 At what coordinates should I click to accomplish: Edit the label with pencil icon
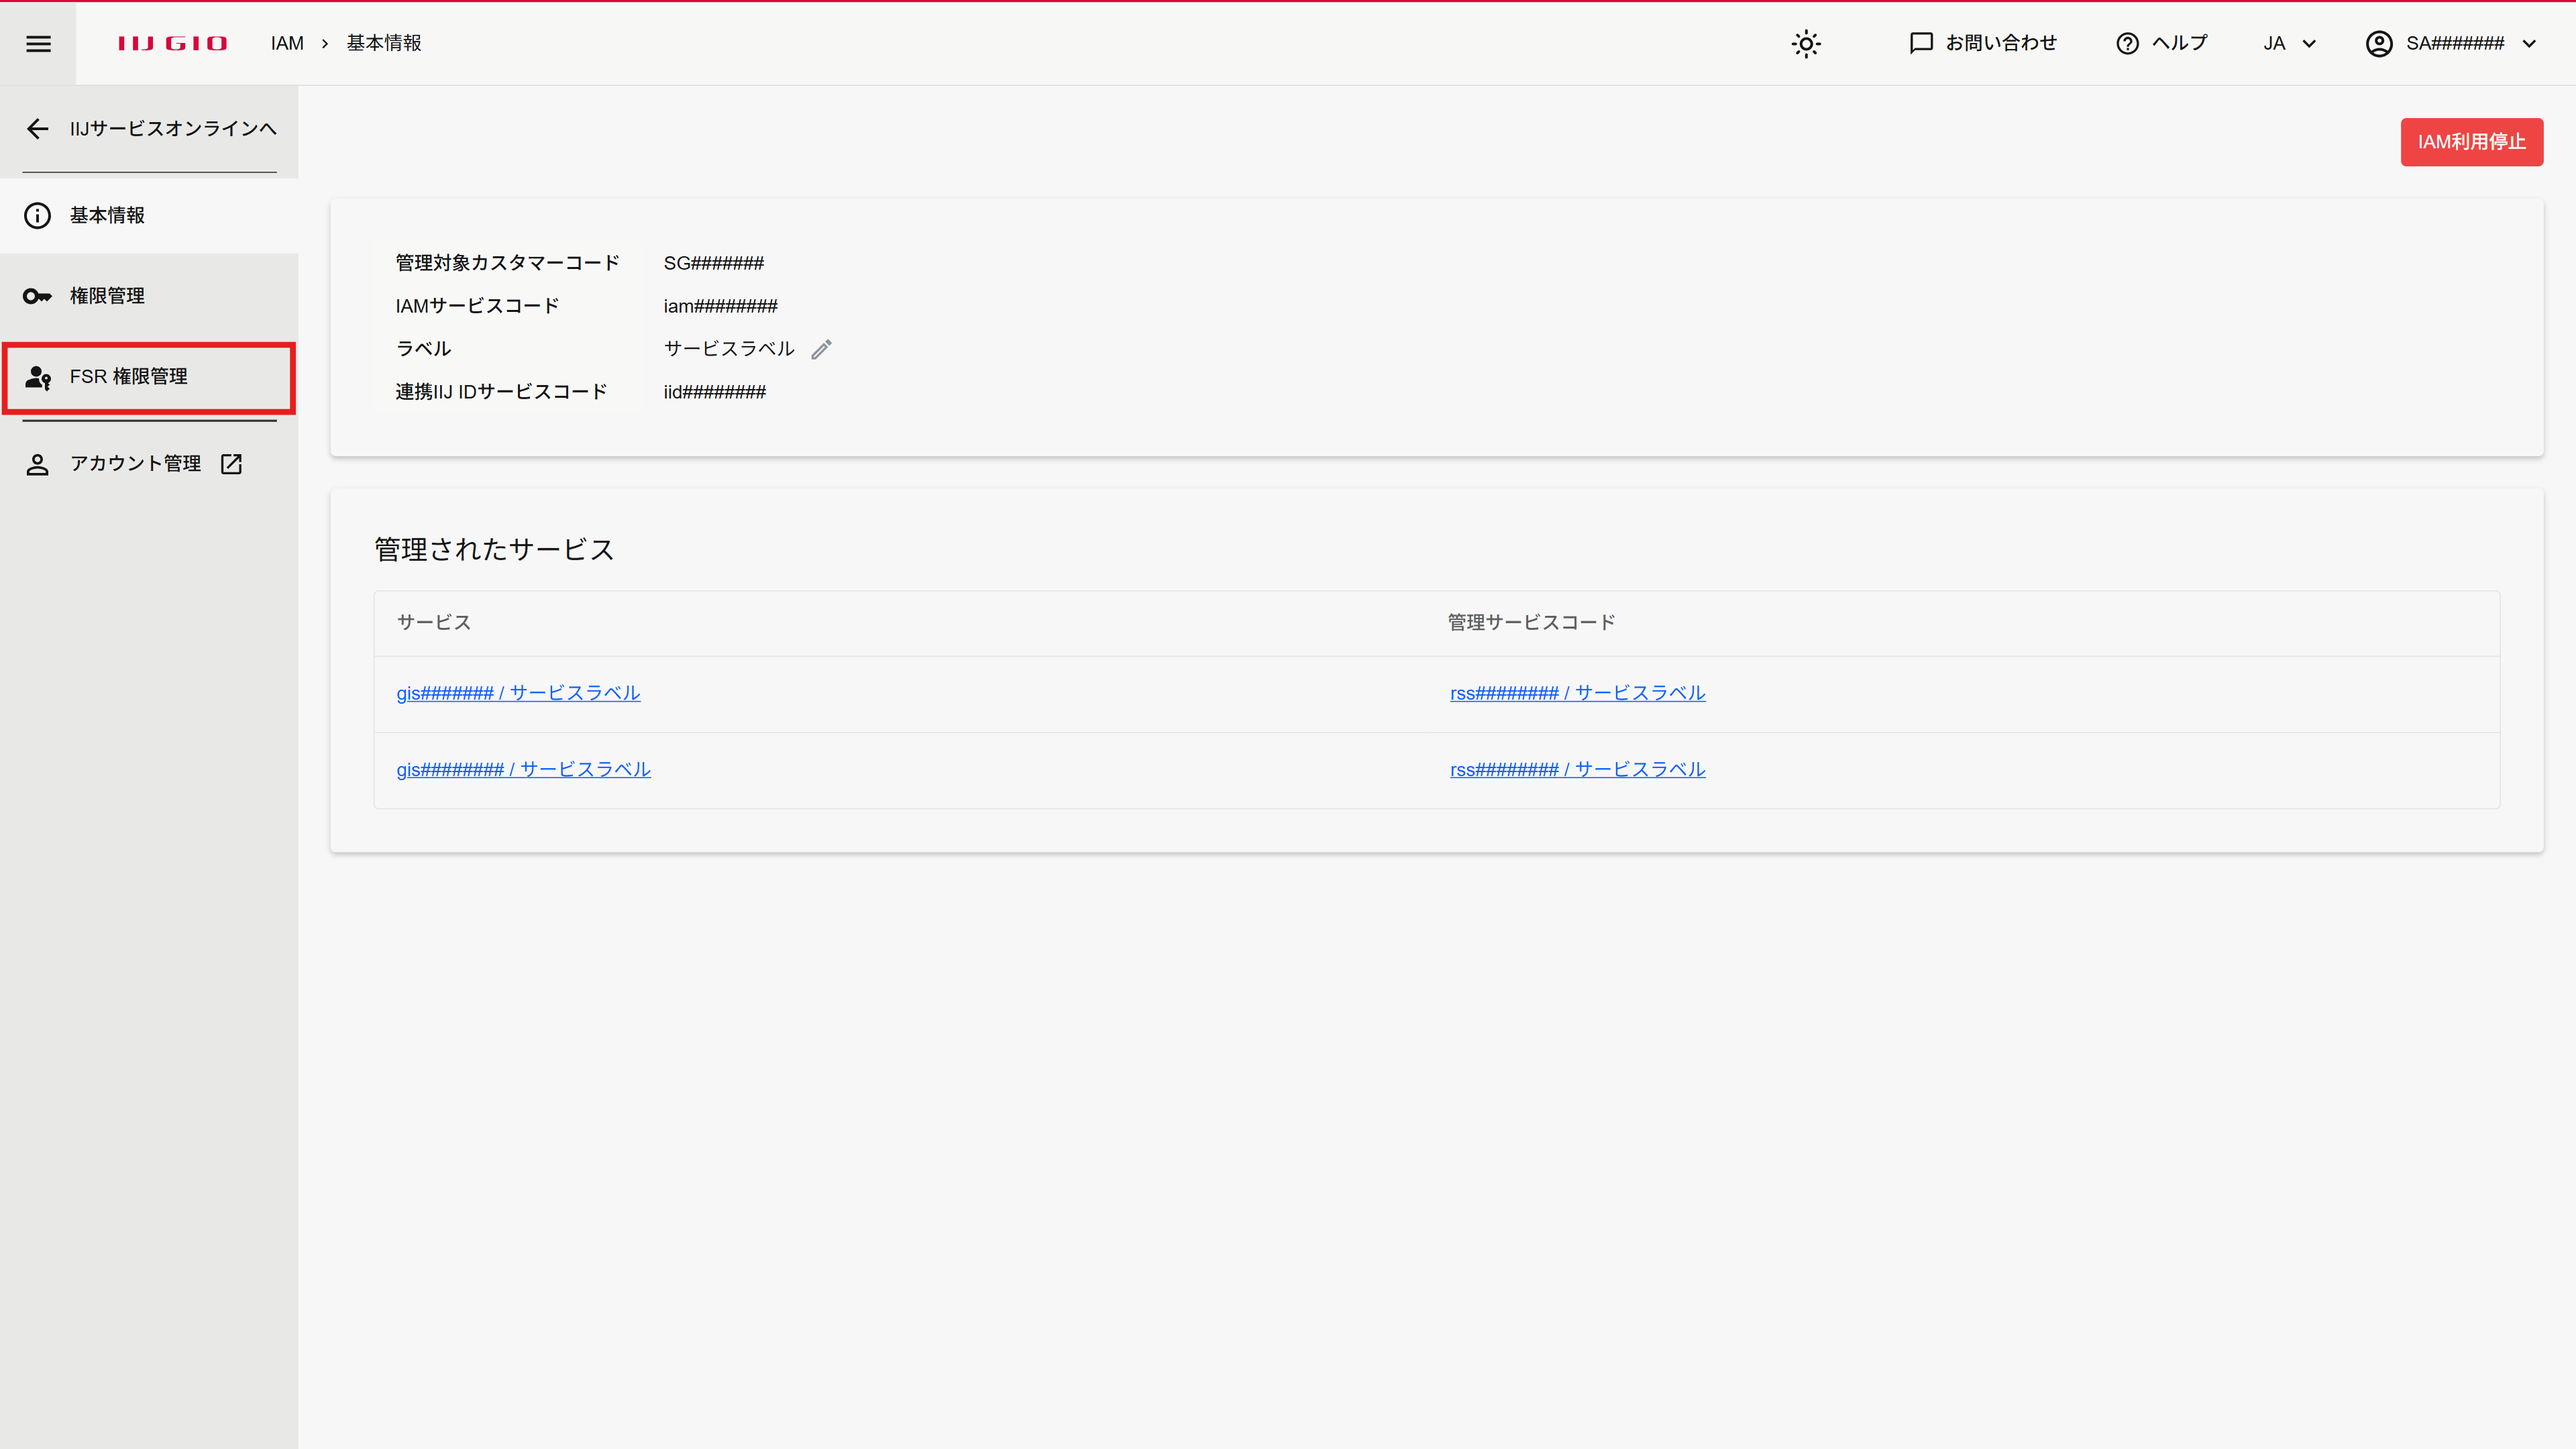(x=821, y=349)
